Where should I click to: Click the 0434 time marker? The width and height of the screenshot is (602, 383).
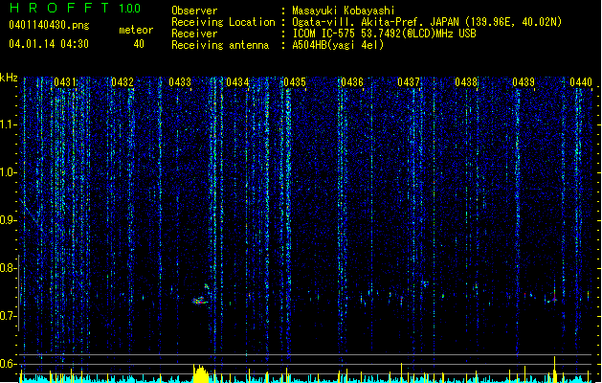click(237, 82)
